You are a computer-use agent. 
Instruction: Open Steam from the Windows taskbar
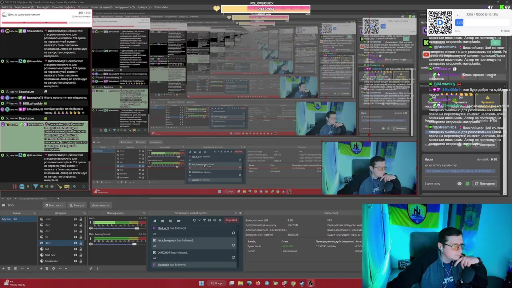click(302, 283)
